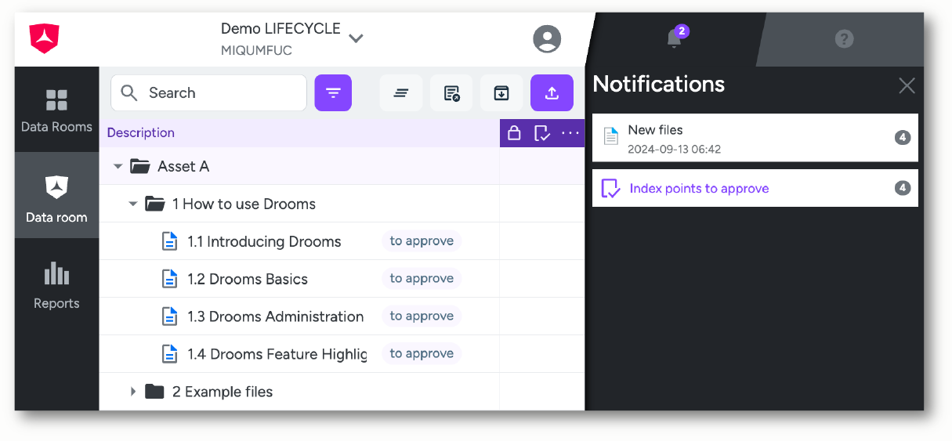Close the Notifications panel
952x441 pixels.
[x=907, y=85]
